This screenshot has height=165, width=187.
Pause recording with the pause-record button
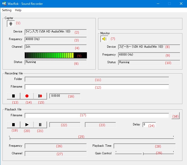(x=40, y=96)
